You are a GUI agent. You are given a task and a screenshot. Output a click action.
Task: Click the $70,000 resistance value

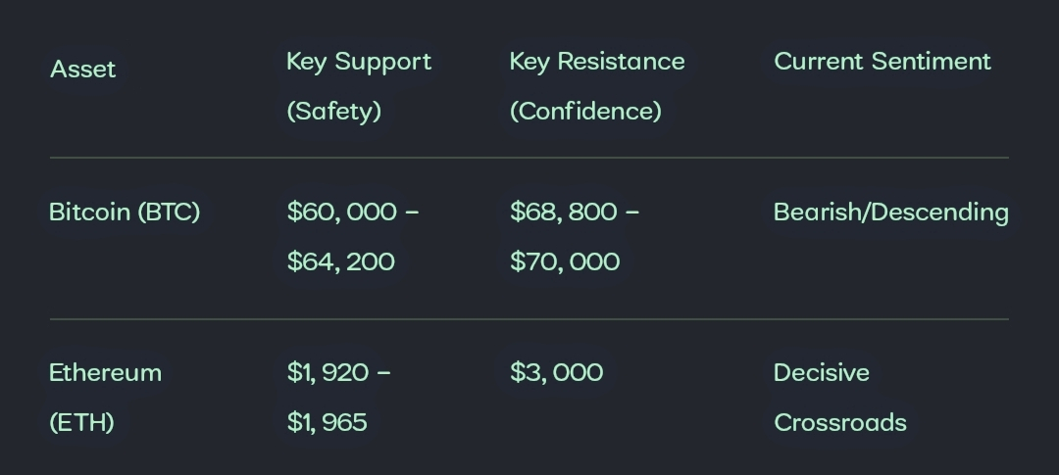click(565, 262)
